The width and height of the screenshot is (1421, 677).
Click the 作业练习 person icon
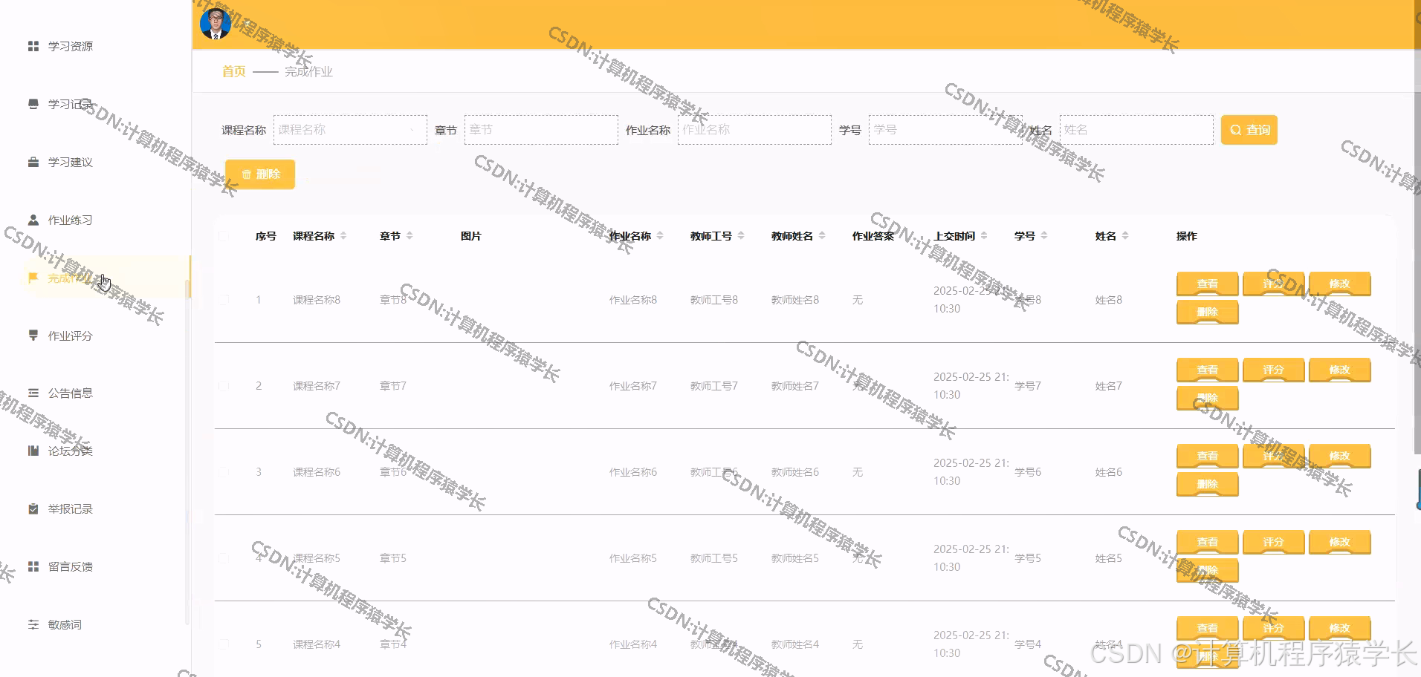[33, 220]
